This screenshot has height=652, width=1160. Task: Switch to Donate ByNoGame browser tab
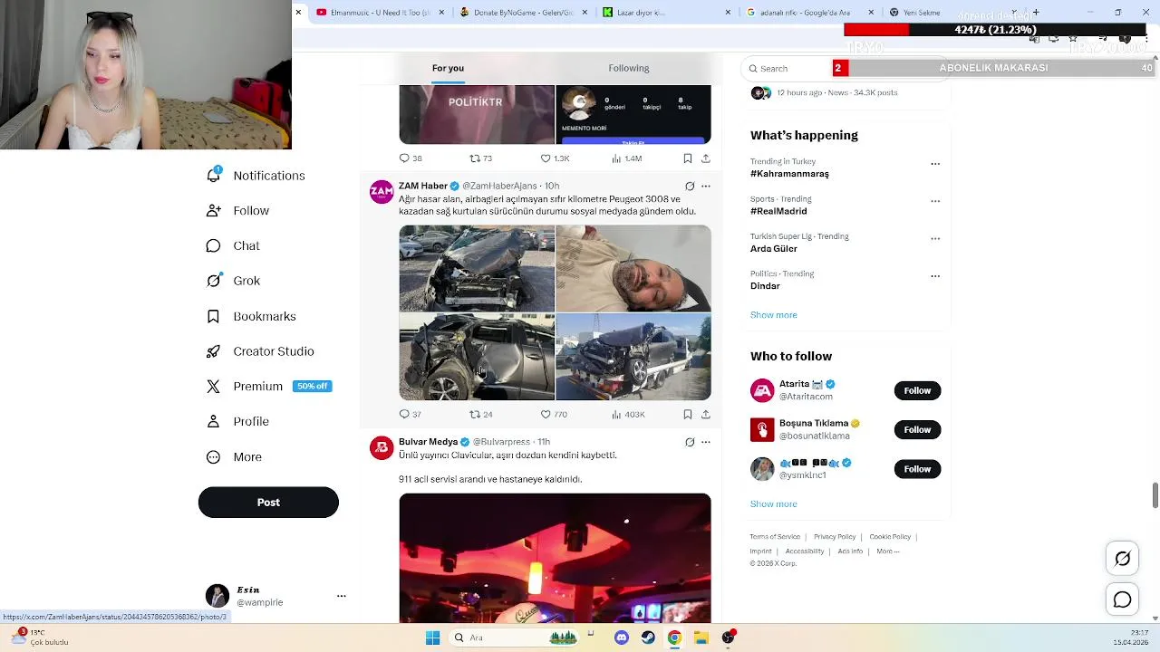pos(524,13)
